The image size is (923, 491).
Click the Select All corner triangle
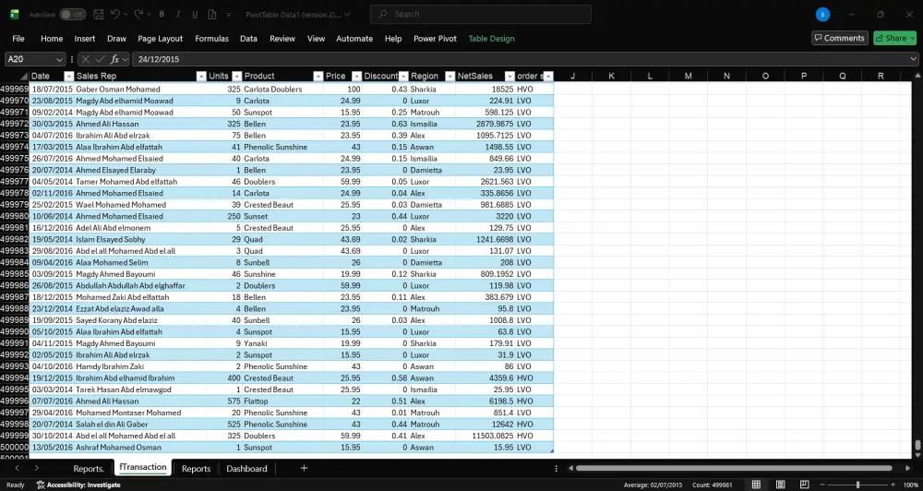pyautogui.click(x=24, y=76)
